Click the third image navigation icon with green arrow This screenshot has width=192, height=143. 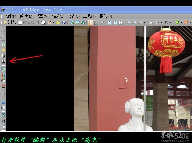pyautogui.click(x=83, y=23)
